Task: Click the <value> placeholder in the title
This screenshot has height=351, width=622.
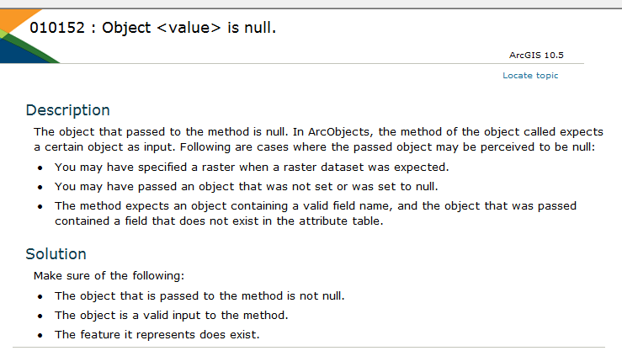Action: click(189, 28)
